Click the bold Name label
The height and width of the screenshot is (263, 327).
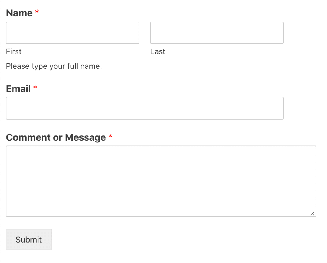pyautogui.click(x=19, y=13)
